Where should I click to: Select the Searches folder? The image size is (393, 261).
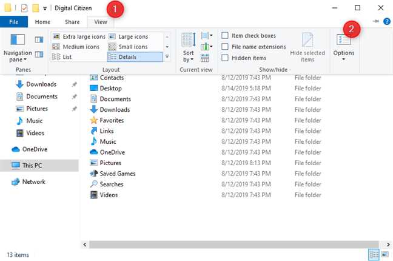click(x=107, y=184)
